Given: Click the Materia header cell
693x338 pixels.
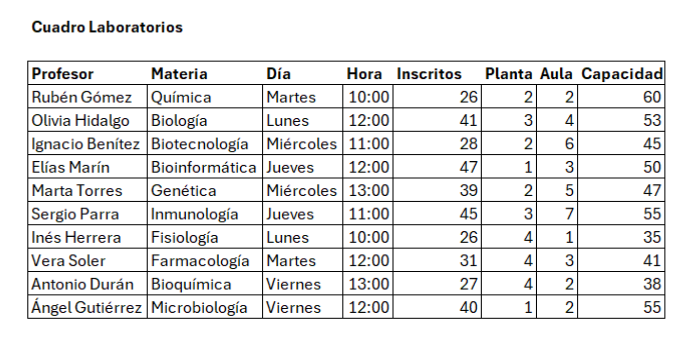Looking at the screenshot, I should 179,74.
